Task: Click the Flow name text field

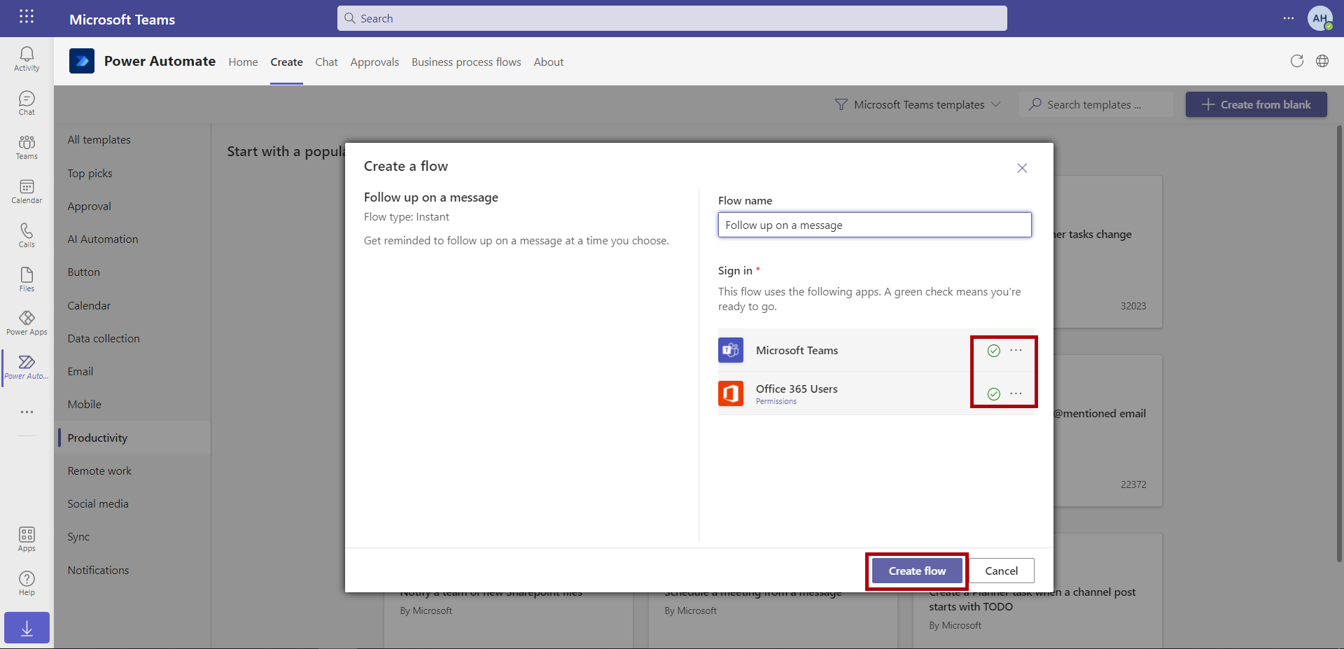Action: point(875,225)
